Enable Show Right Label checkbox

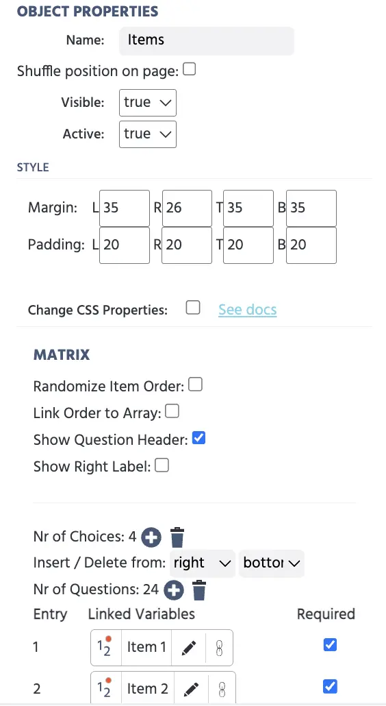pyautogui.click(x=162, y=465)
